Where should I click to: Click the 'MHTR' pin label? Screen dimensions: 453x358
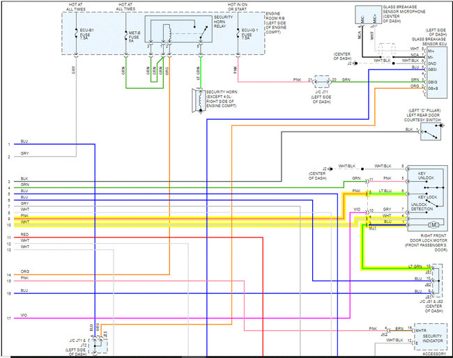(x=421, y=331)
